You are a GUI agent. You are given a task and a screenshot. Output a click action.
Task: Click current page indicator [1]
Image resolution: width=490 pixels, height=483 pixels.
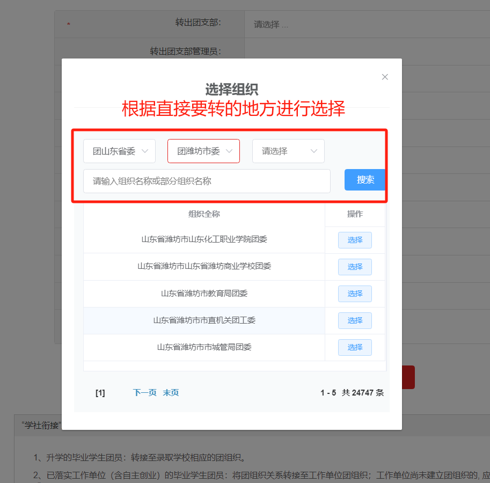click(x=100, y=393)
